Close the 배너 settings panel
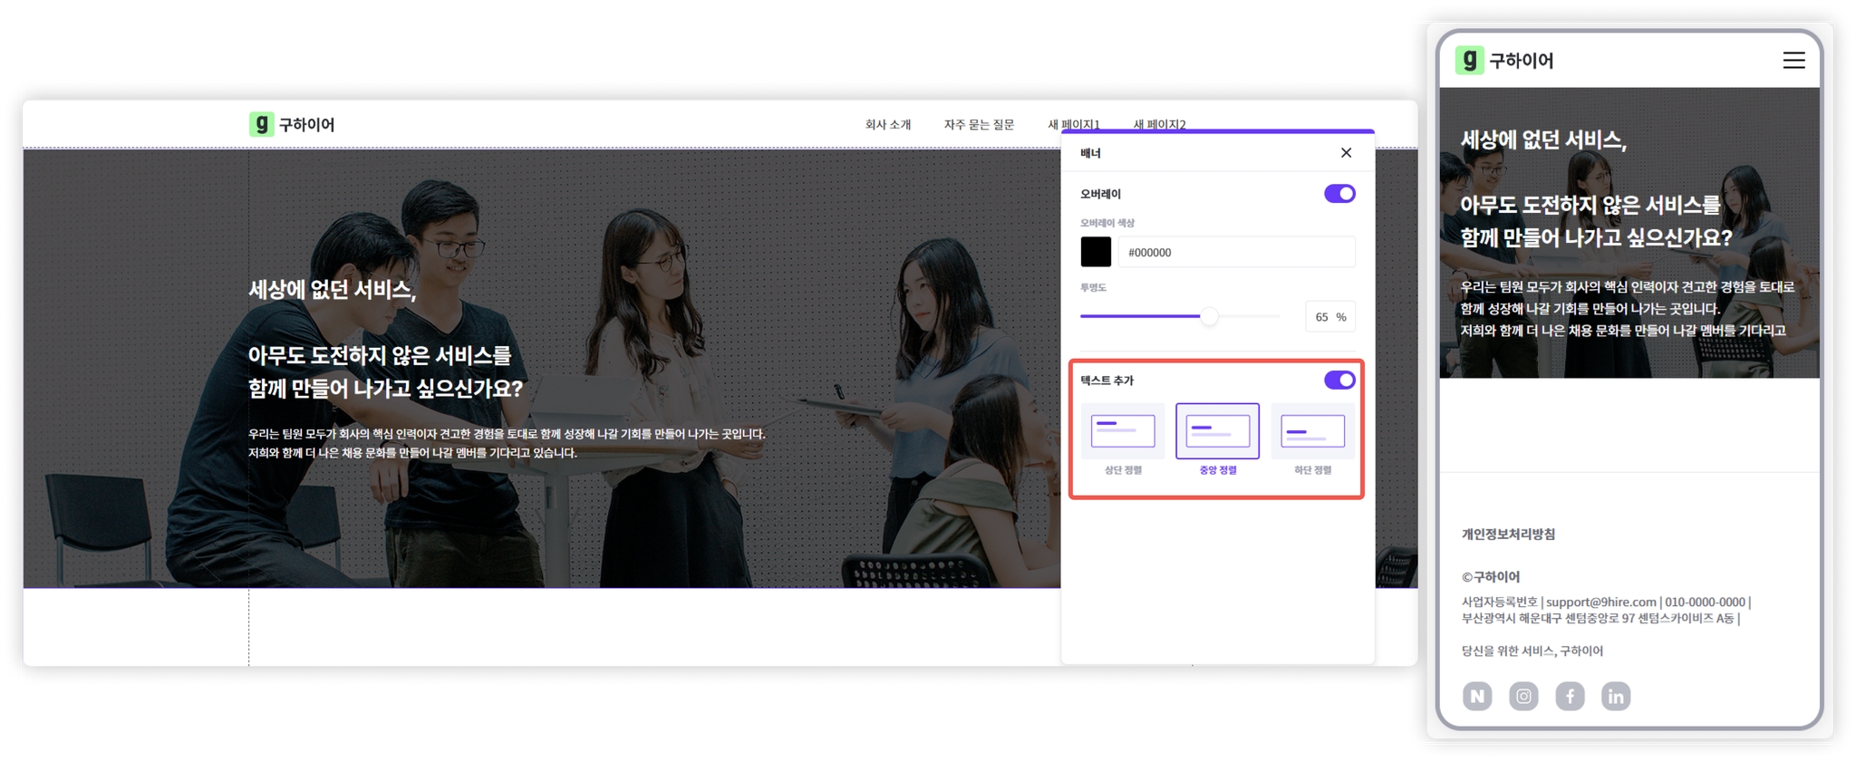Screen dimensions: 1856x761 click(x=1346, y=153)
